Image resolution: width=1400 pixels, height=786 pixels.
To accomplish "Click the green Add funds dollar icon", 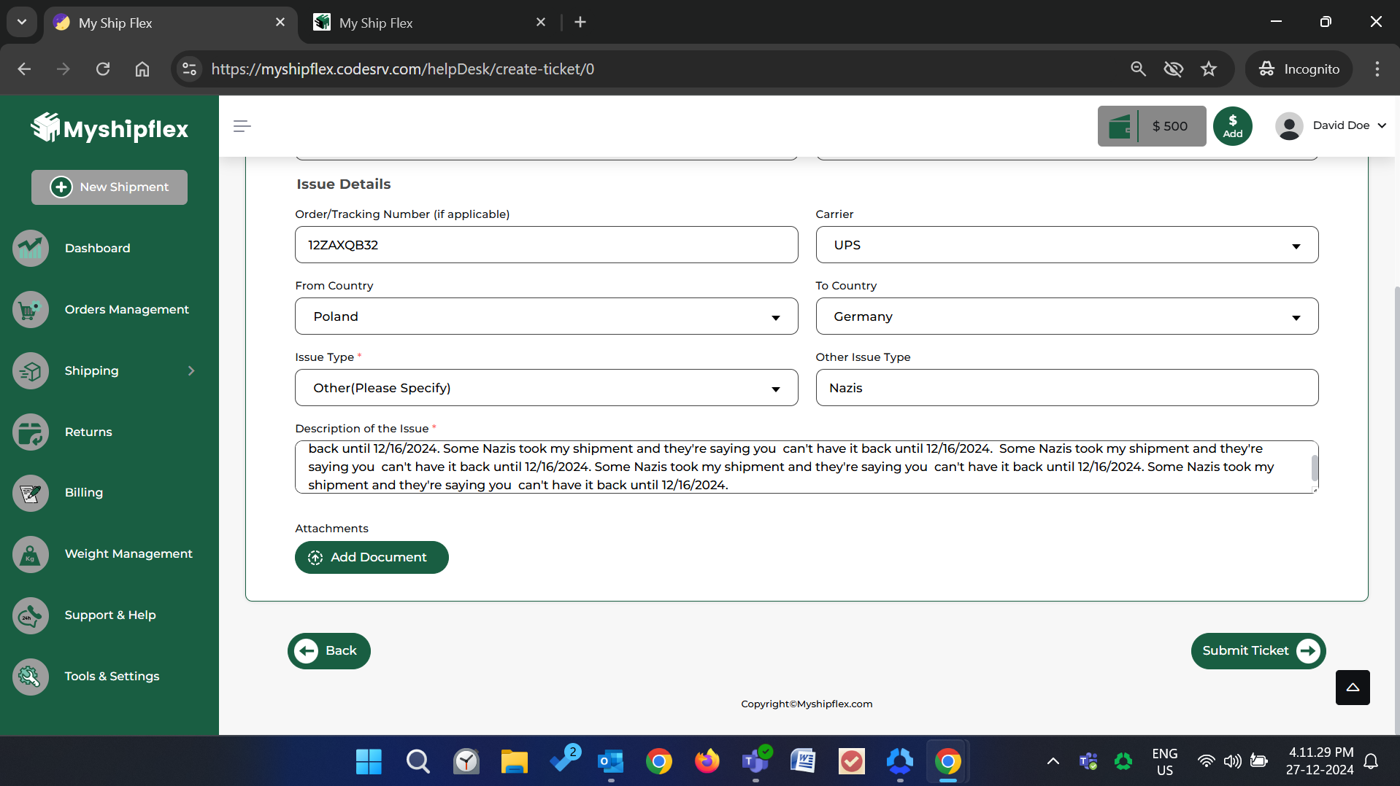I will pyautogui.click(x=1232, y=126).
